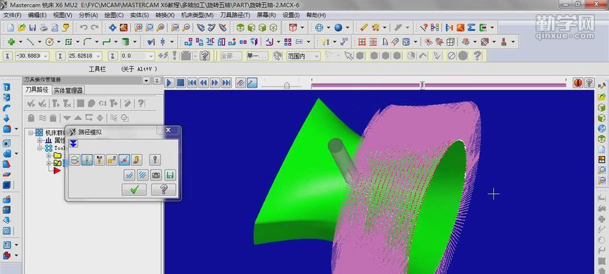609x274 pixels.
Task: Open the 分析(A) menu
Action: [88, 15]
